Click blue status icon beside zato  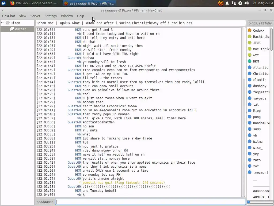point(250,160)
